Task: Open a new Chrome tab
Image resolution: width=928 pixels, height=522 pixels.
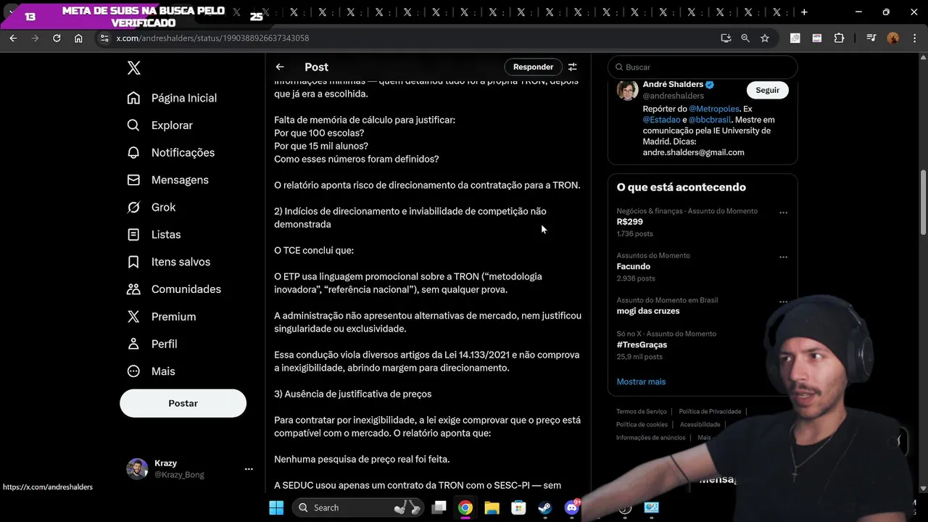Action: point(804,12)
